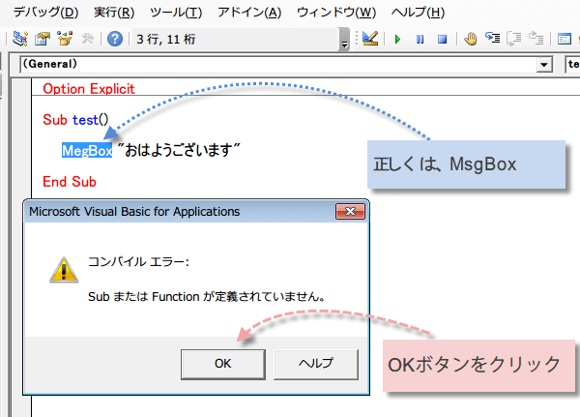Expand the (General) object dropdown arrow
Screen dimensions: 580x417
point(543,65)
